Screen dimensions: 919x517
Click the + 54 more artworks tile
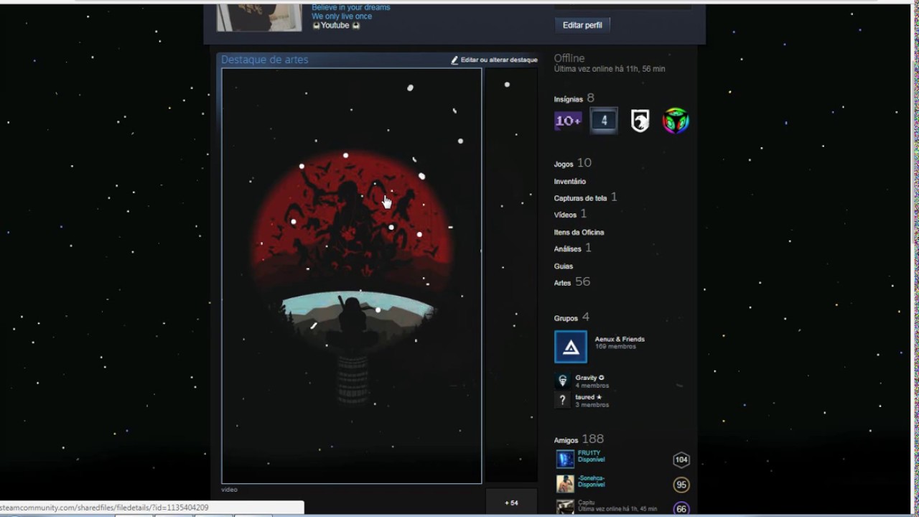coord(511,503)
